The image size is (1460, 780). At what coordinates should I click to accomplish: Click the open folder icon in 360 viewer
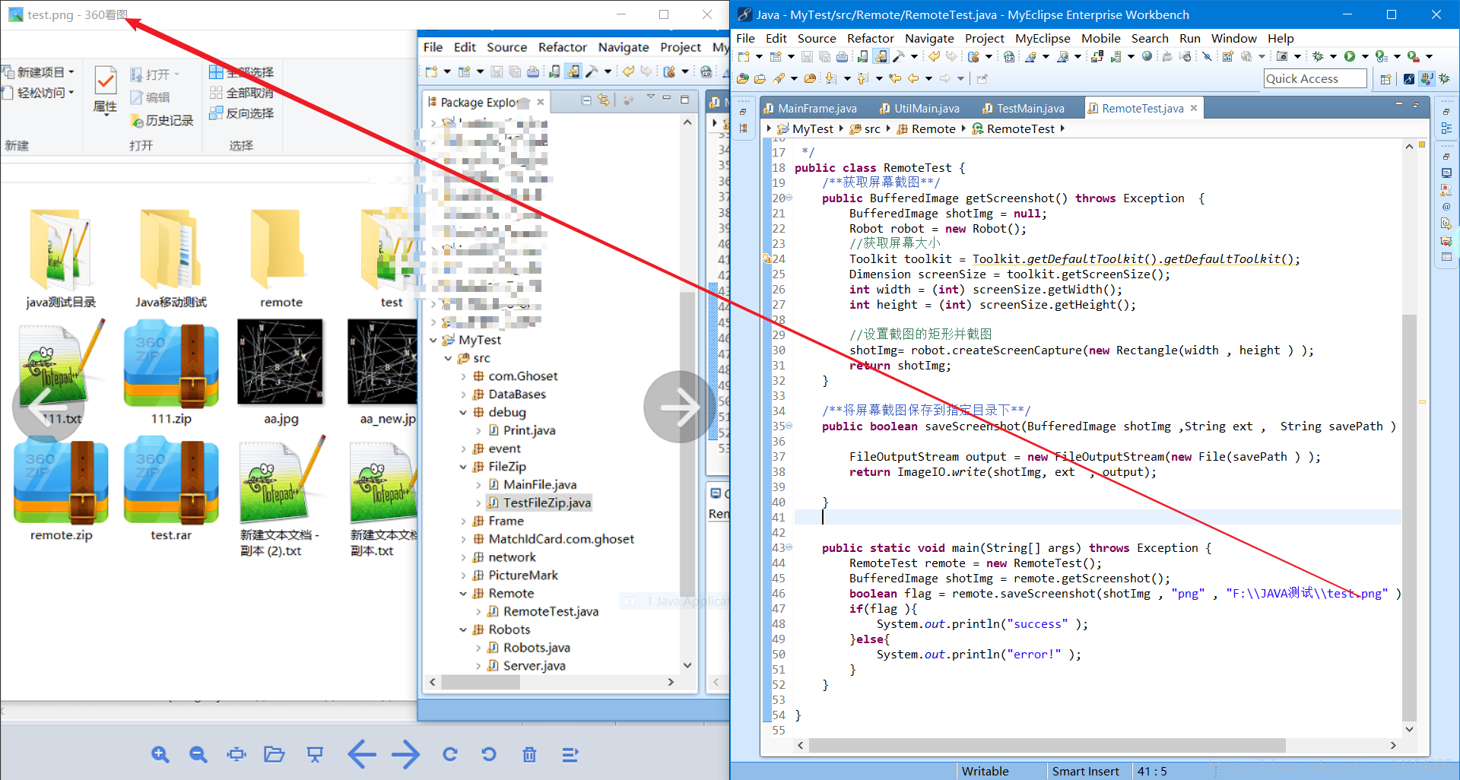coord(274,754)
